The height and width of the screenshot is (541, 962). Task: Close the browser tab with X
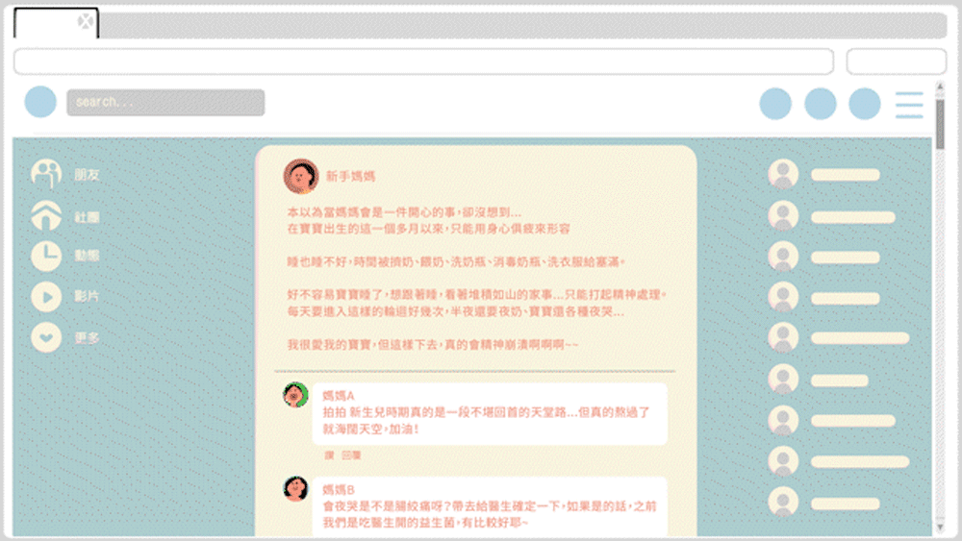click(x=86, y=20)
